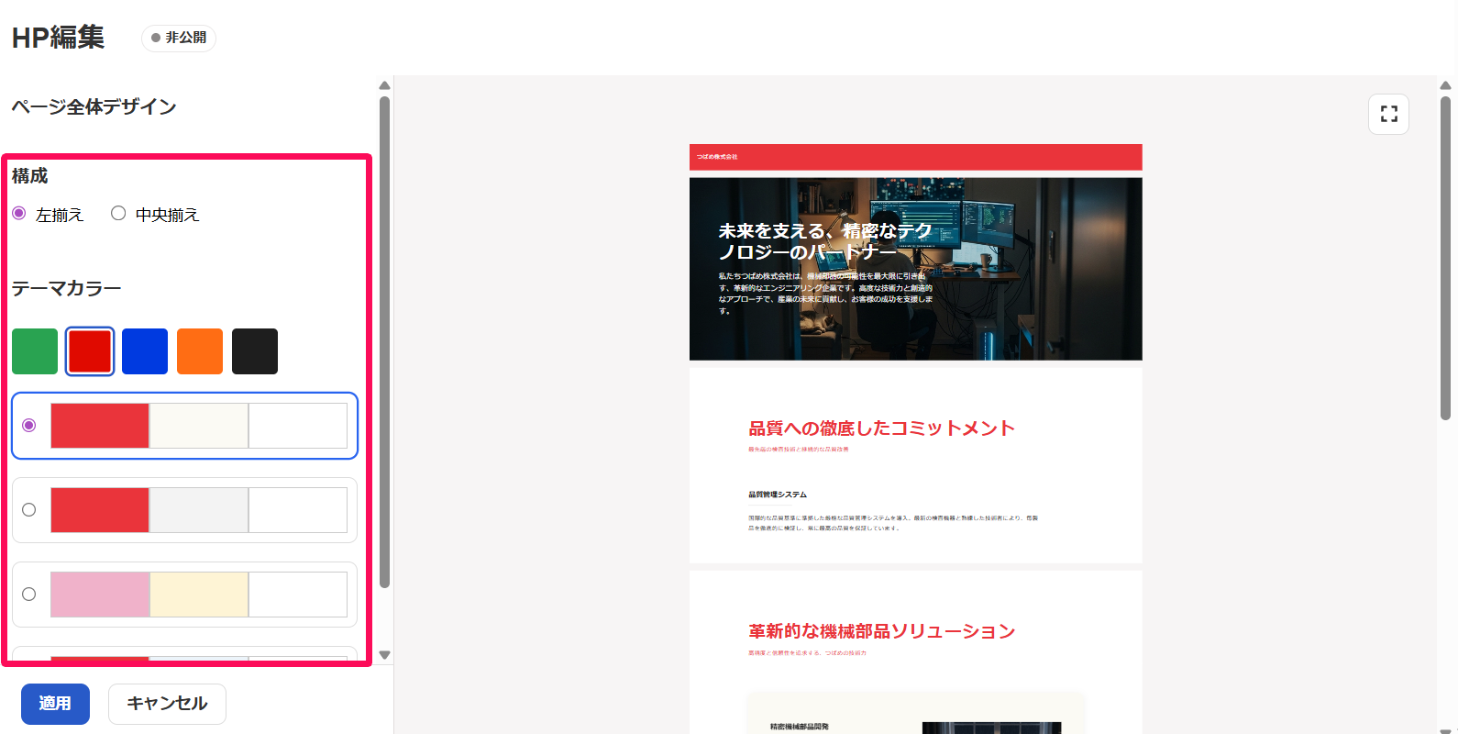The image size is (1458, 734).
Task: Click the テーマカラー section label
Action: tap(66, 288)
